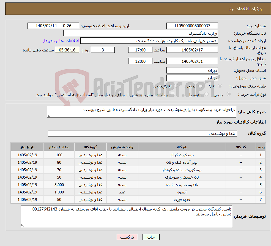Select the جزیی purchase type radio

point(229,94)
